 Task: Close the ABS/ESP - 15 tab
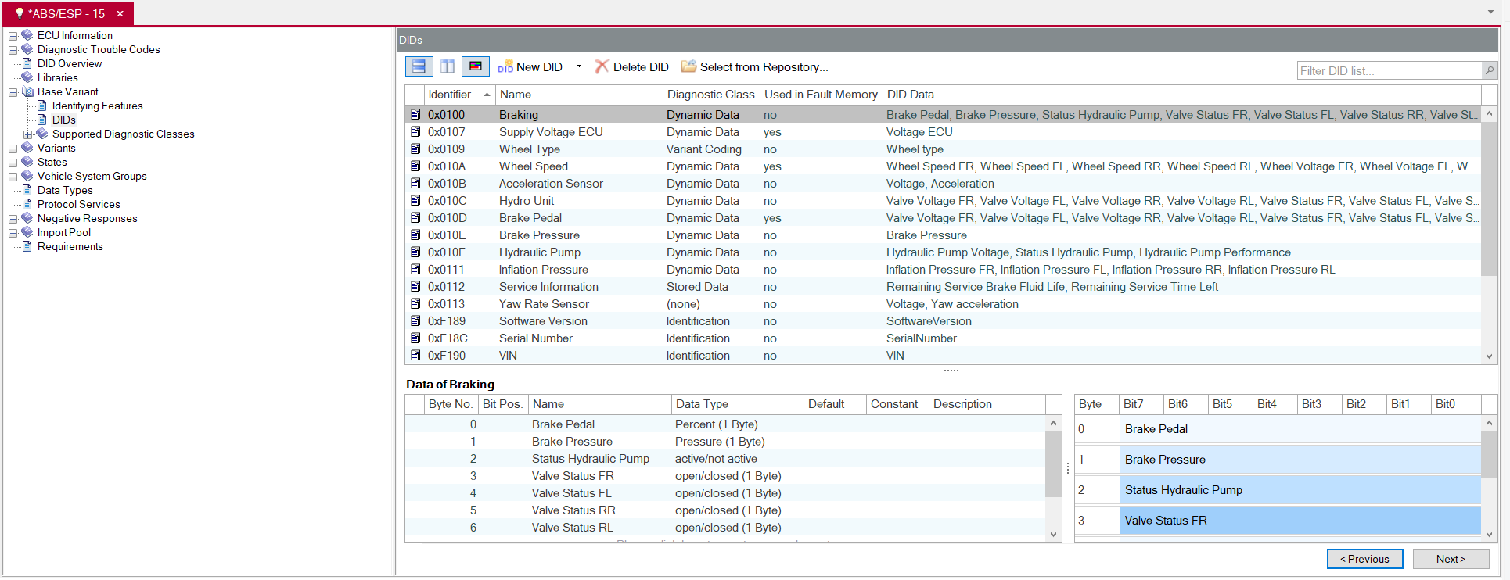click(x=120, y=14)
